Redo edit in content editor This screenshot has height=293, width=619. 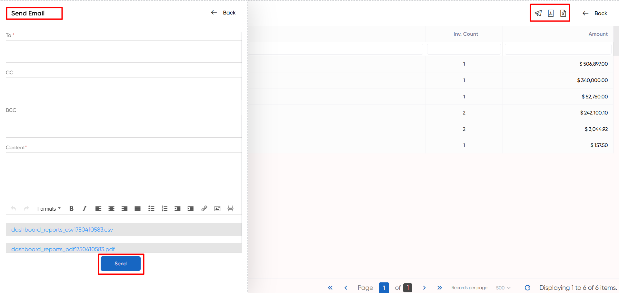26,208
